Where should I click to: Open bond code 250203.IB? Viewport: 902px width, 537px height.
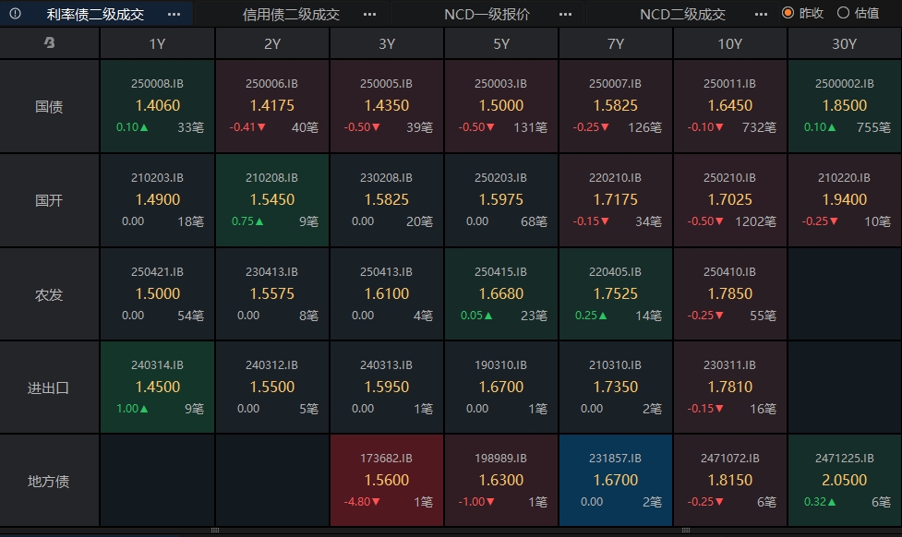[x=500, y=178]
